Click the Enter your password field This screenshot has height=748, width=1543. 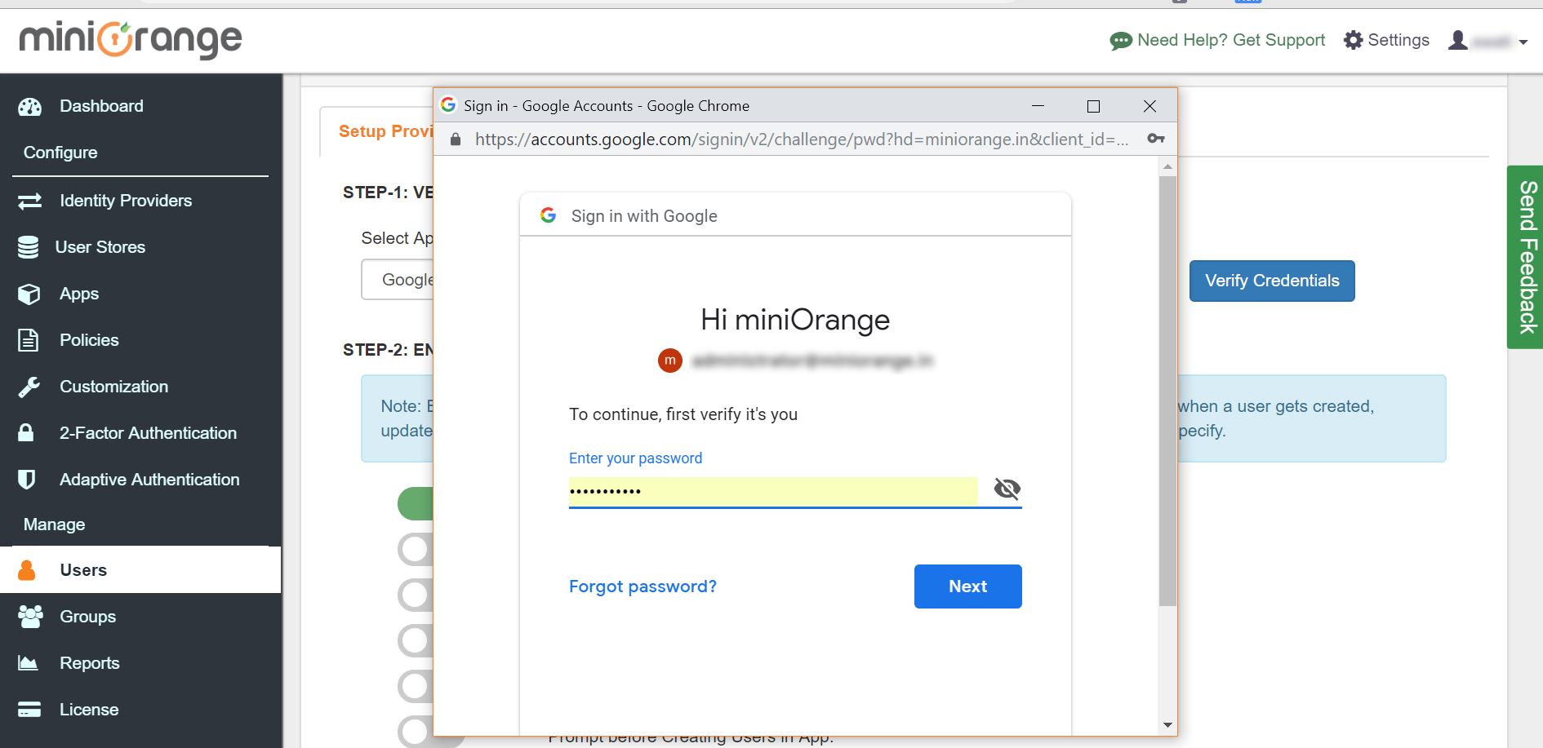click(772, 491)
